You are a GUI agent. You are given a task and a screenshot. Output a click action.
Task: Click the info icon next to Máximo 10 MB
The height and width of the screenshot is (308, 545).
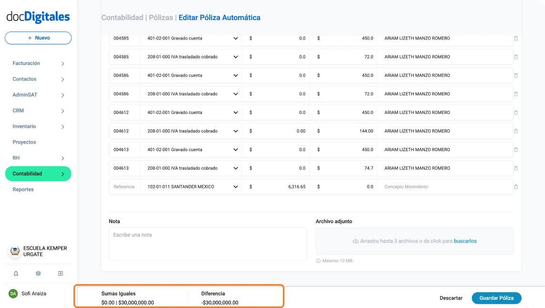(x=319, y=260)
